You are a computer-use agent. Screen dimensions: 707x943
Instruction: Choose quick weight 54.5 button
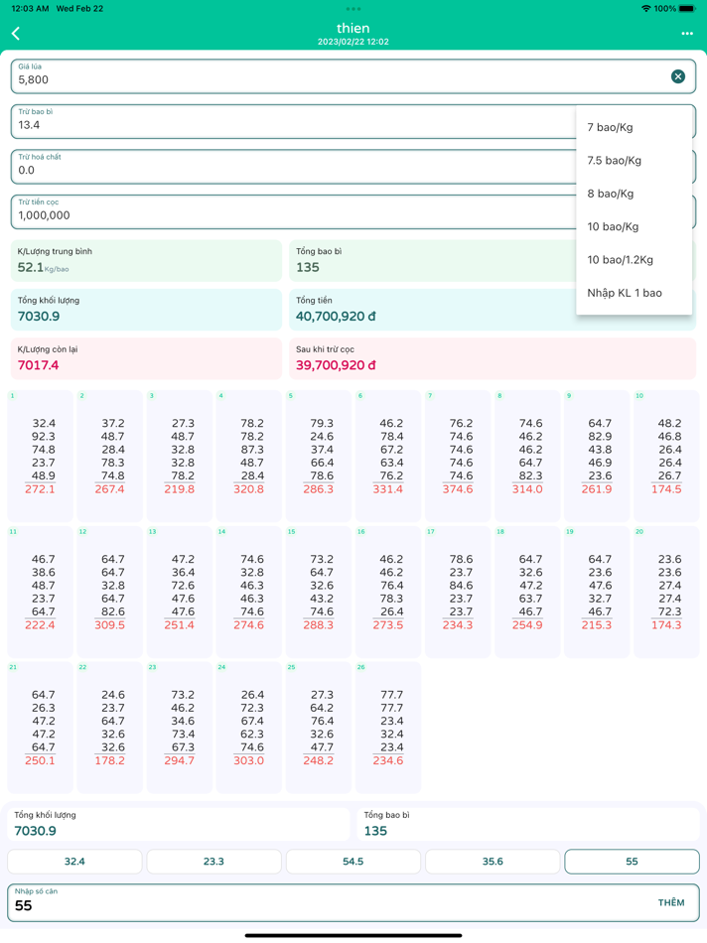click(353, 862)
